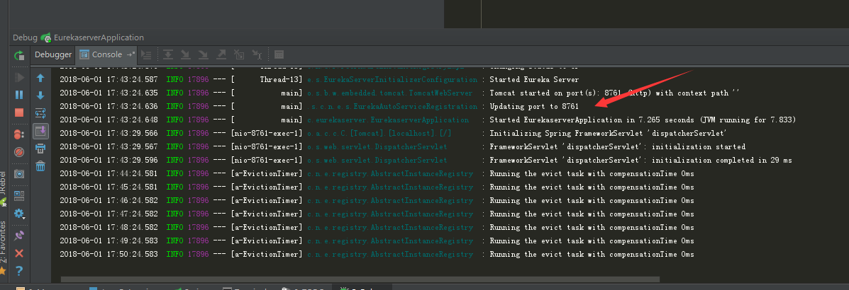Click the Spring Boot leaf icon beside Debug
The height and width of the screenshot is (290, 849).
click(x=45, y=37)
